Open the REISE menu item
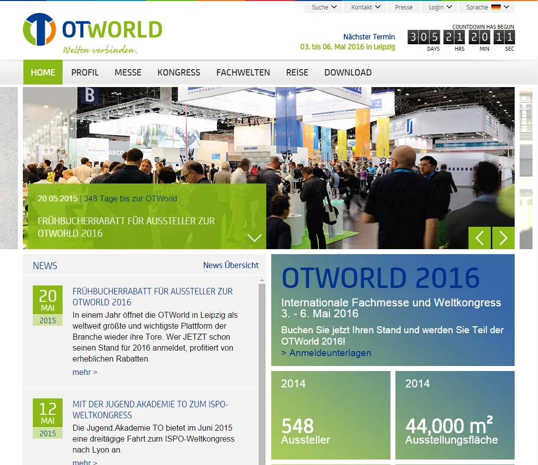 pyautogui.click(x=297, y=73)
